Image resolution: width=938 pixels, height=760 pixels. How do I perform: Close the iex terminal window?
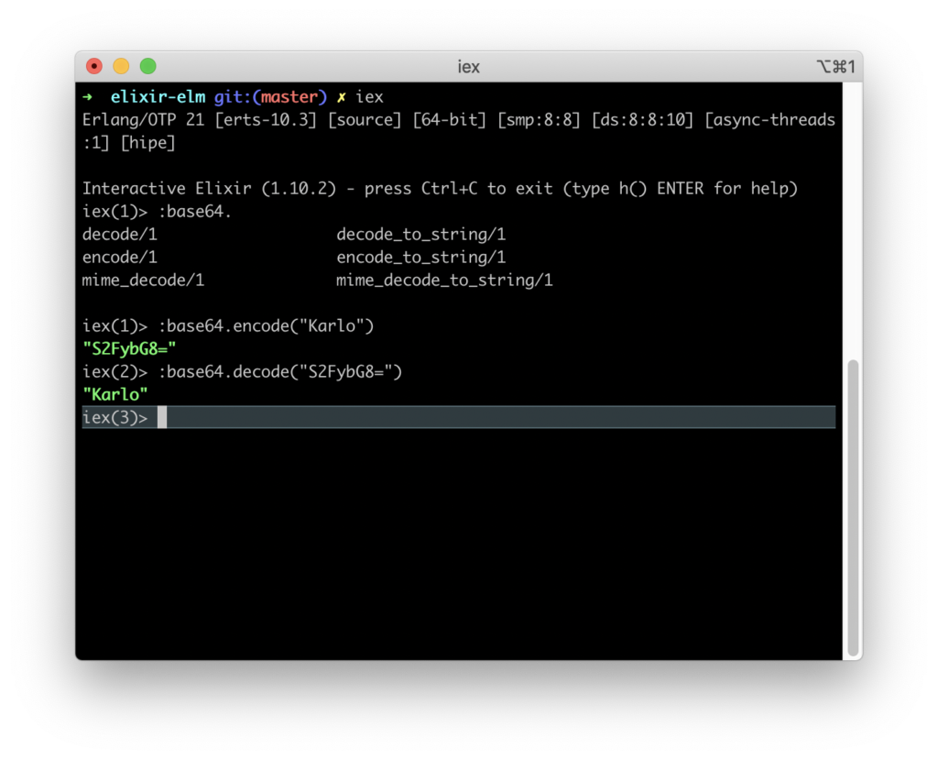pyautogui.click(x=94, y=66)
